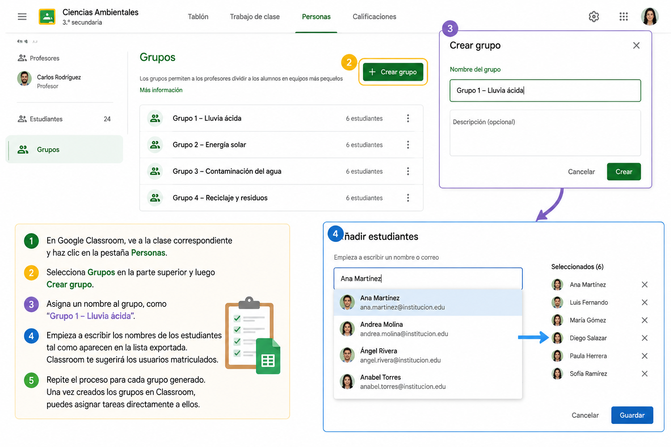Switch to the Tablón tab

(x=198, y=17)
